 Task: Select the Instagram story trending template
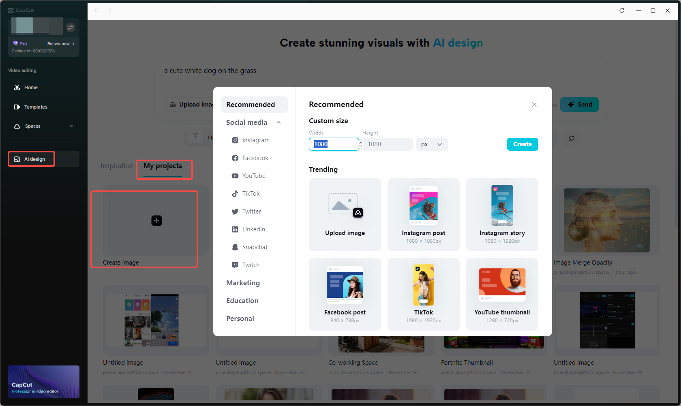502,215
